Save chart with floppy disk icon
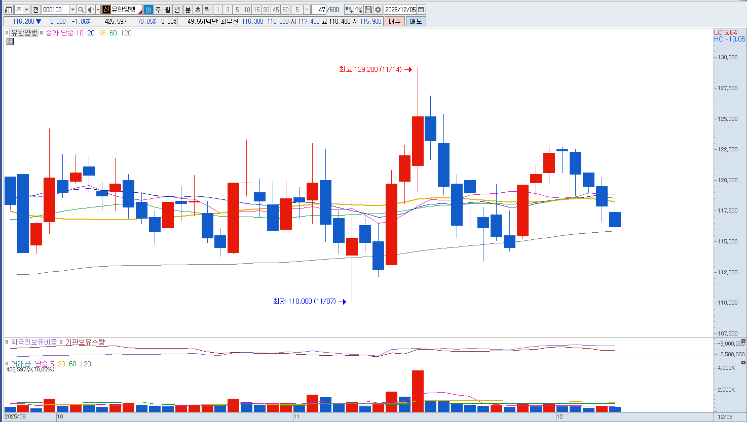Viewport: 747px width, 422px height. pos(368,10)
